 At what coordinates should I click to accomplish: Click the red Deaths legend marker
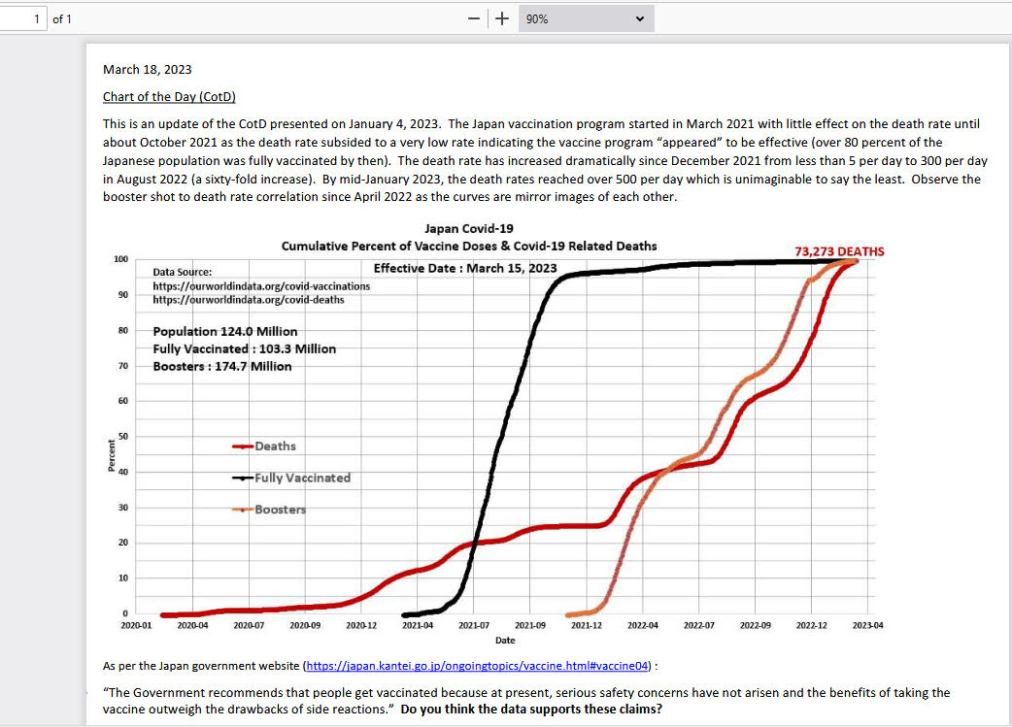pos(243,446)
